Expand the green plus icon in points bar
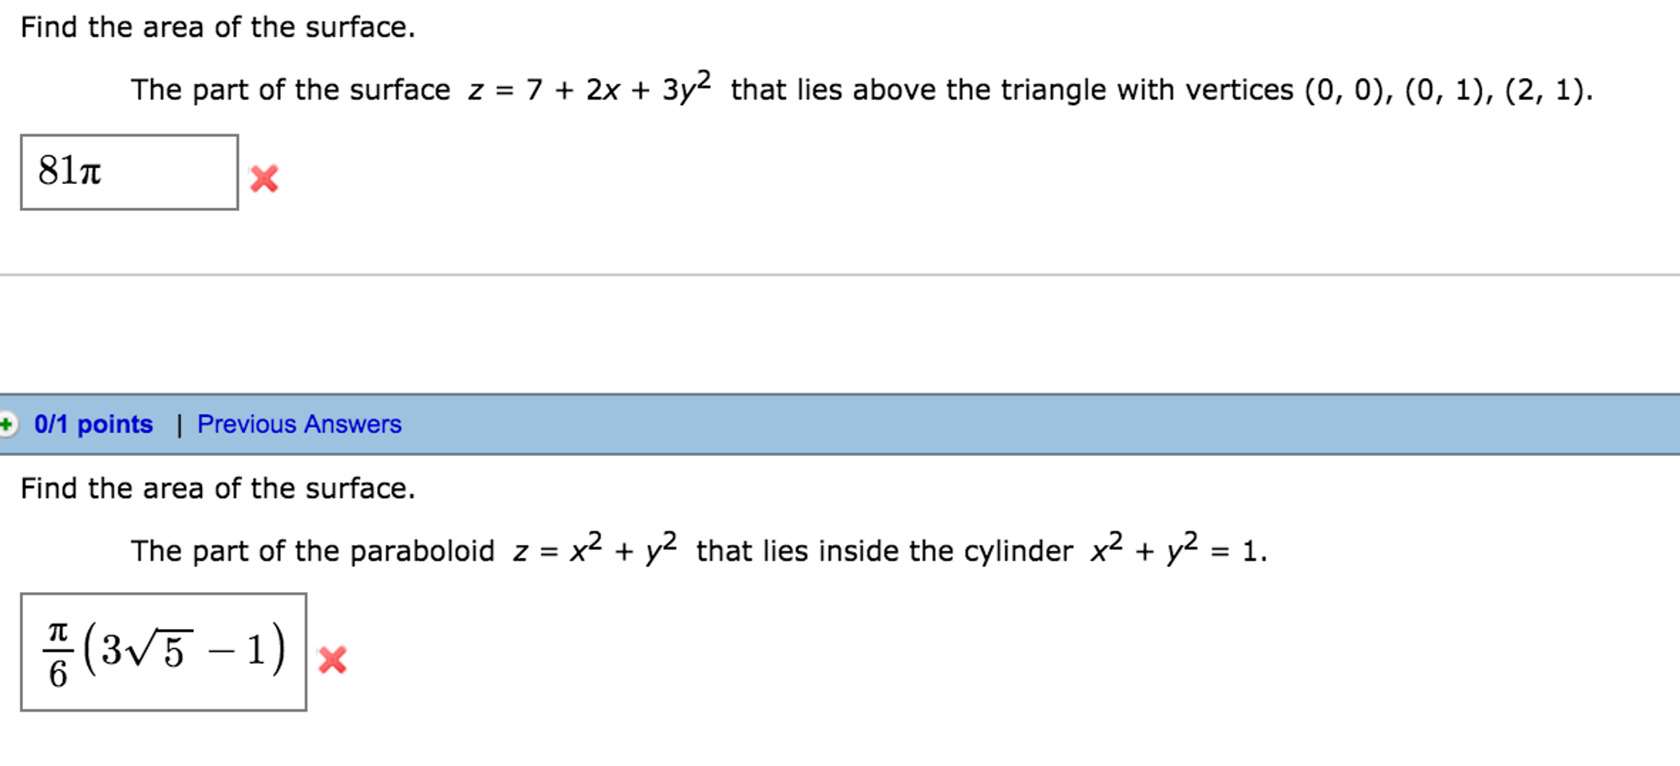The height and width of the screenshot is (766, 1680). tap(7, 424)
